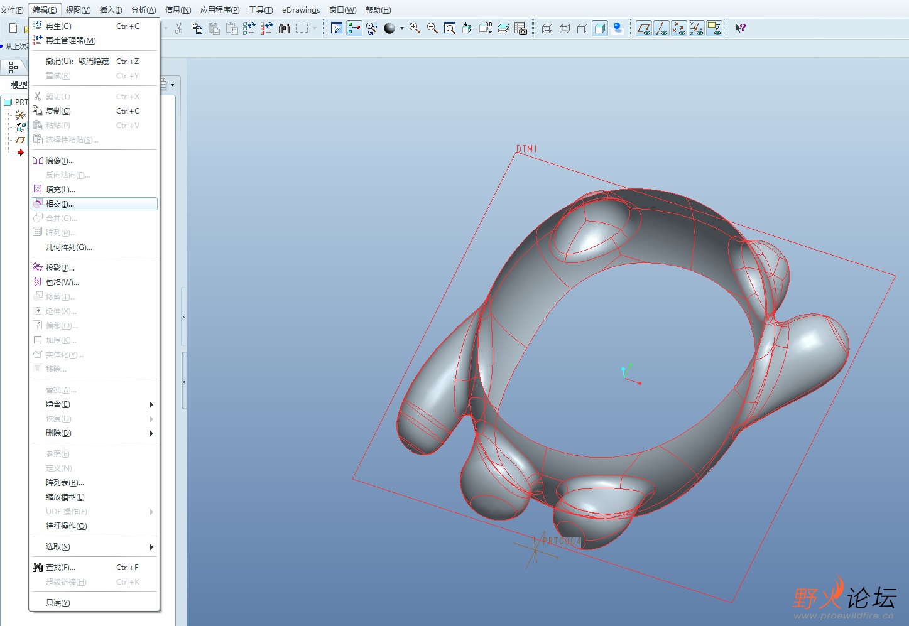Toggle datum point display
Viewport: 909px width, 626px height.
click(679, 28)
